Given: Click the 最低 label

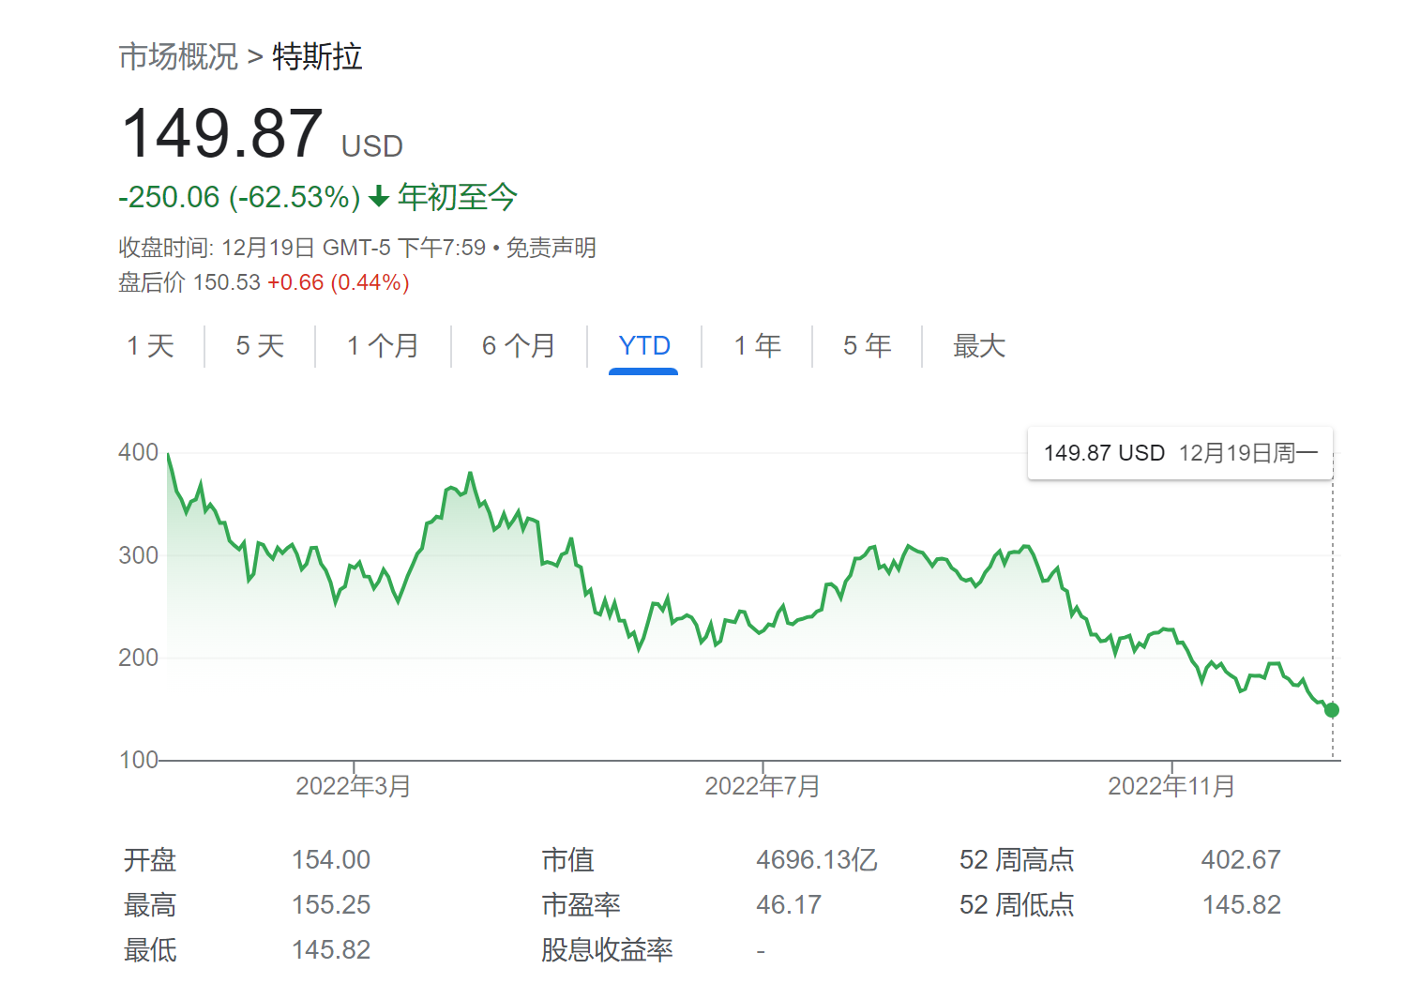Looking at the screenshot, I should [150, 949].
